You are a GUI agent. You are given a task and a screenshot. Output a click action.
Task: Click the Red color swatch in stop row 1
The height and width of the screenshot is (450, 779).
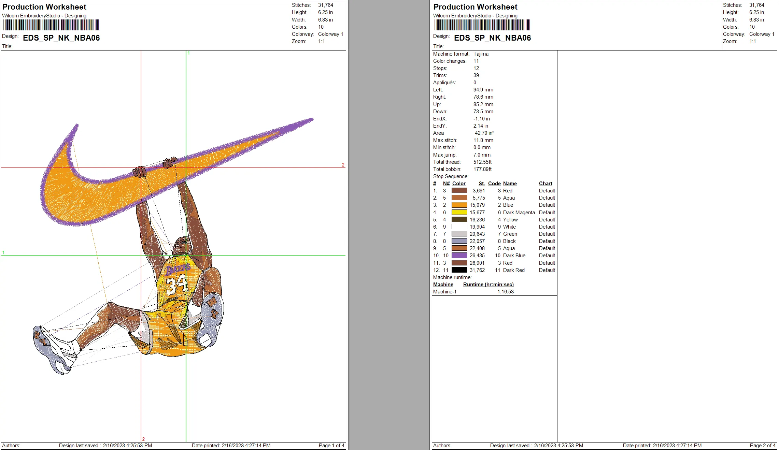459,191
